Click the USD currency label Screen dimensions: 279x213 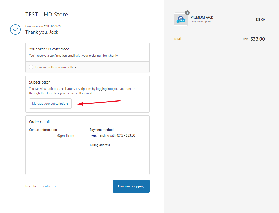pos(245,39)
